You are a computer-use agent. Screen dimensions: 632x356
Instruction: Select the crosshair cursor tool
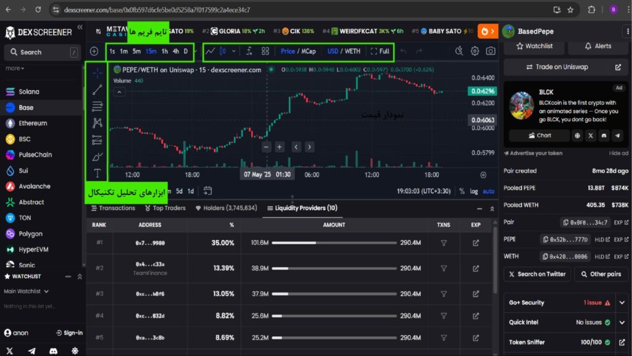point(97,73)
